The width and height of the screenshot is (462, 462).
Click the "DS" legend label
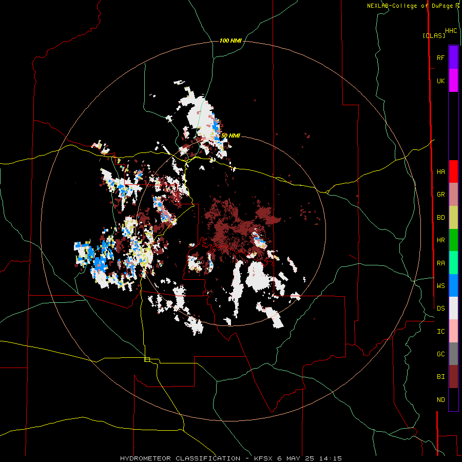440,309
